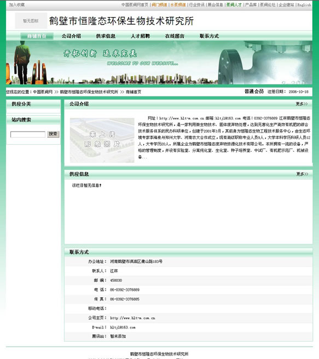
Task: Click the company homepage URL in contact table
Action: point(132,318)
